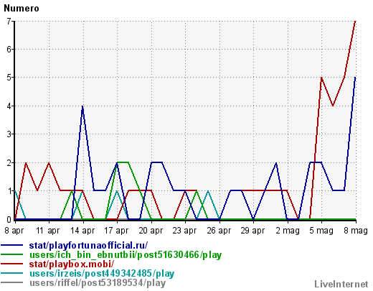
Task: Click the LiveInternet watermark text
Action: (341, 284)
